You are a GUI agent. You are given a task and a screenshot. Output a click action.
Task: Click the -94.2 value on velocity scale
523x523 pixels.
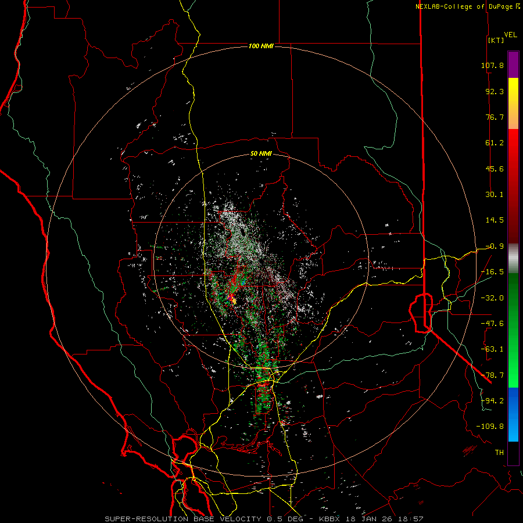(x=492, y=401)
